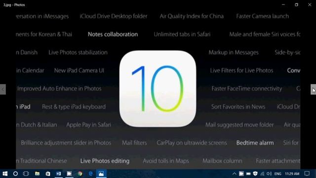
Task: Switch ENG input language indicator
Action: (x=277, y=174)
